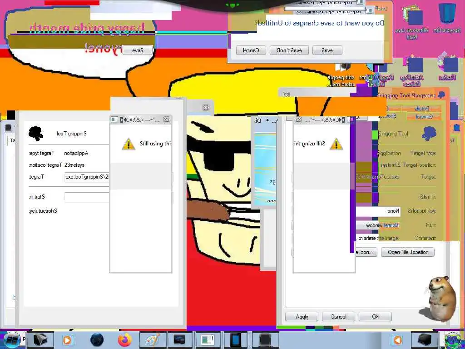Screen dimensions: 465x349
Task: Click blue Snipping Tool icon in right Properties
Action: pyautogui.click(x=429, y=134)
